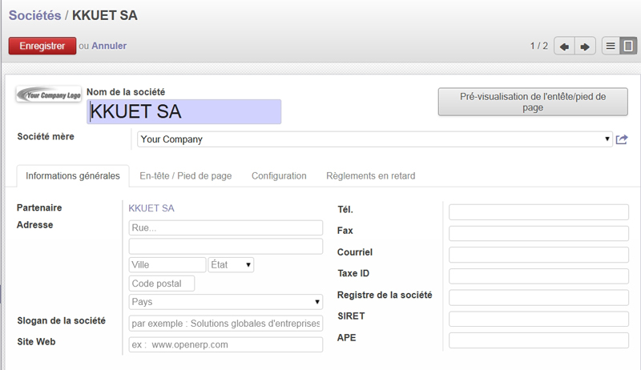Click the Courriel input field
Image resolution: width=641 pixels, height=370 pixels.
538,255
